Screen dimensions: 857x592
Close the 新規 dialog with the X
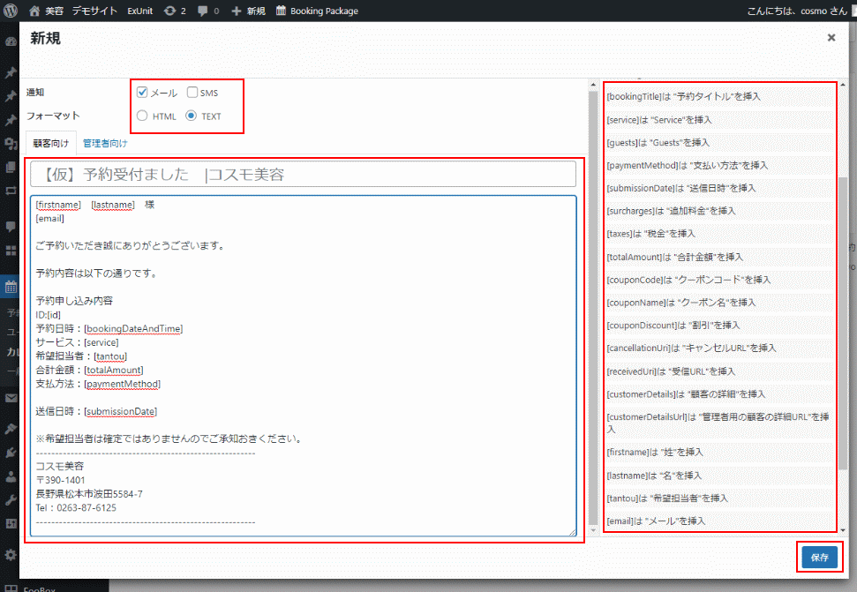pos(831,38)
